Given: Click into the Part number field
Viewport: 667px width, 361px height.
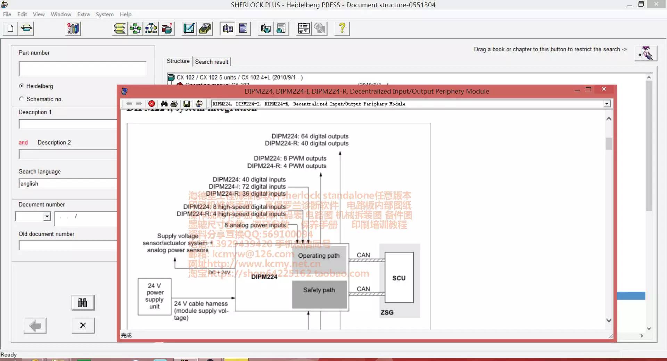Looking at the screenshot, I should pos(82,69).
